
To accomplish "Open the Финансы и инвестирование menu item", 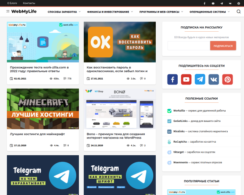I will pos(108,12).
